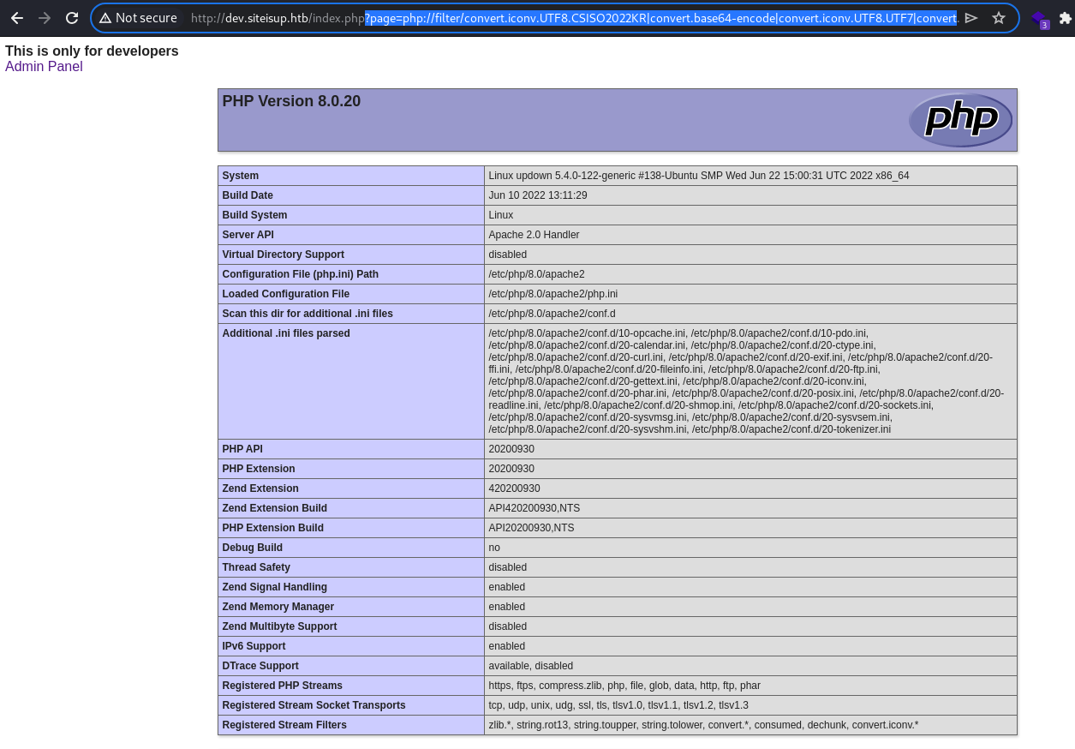Click the Registered PHP Streams label
Screen dimensions: 1075x749
coord(283,686)
